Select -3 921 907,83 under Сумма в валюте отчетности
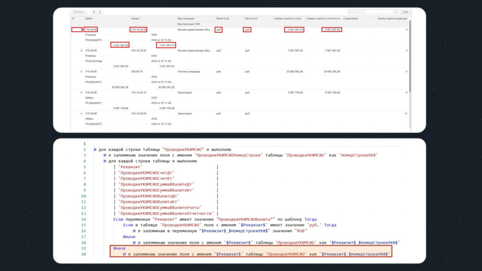482x271 pixels. 332,30
